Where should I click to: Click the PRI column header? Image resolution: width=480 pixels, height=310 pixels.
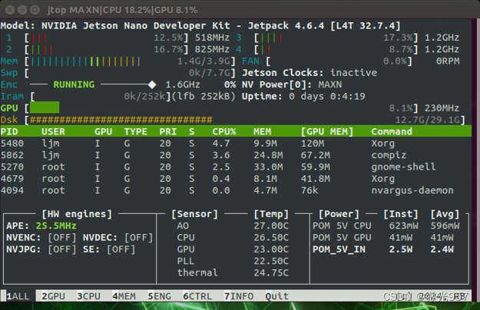(168, 131)
